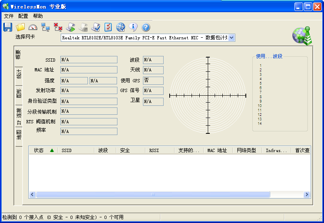The width and height of the screenshot is (324, 223).
Task: Open the 配置 menu
Action: pyautogui.click(x=23, y=16)
